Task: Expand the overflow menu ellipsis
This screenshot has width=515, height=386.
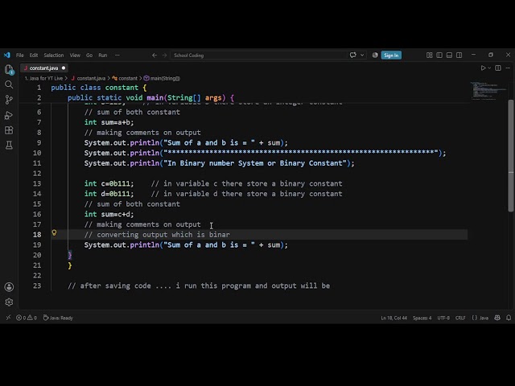Action: click(x=117, y=55)
